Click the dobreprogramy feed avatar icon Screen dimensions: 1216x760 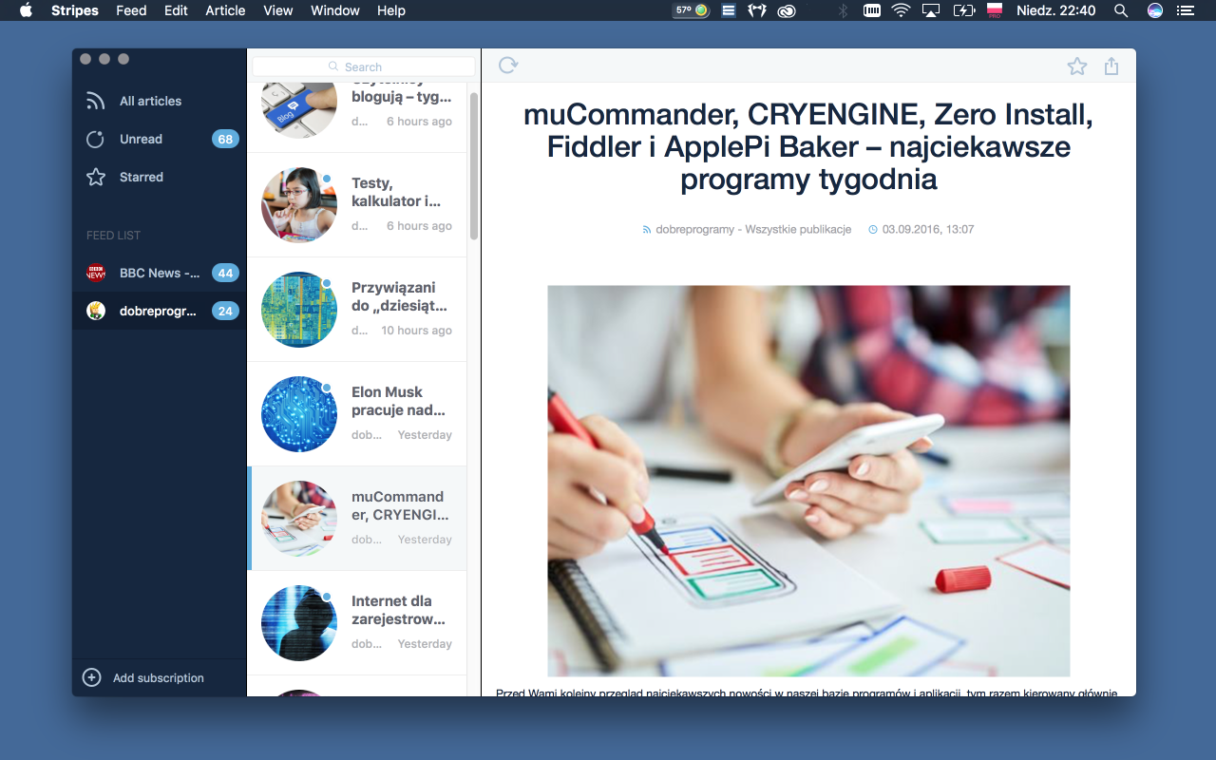(96, 311)
